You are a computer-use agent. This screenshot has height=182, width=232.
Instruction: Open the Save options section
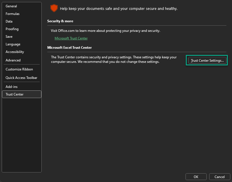[x=9, y=37]
